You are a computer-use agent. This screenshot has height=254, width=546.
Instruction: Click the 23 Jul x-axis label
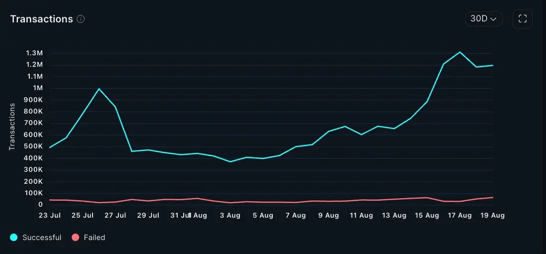50,215
